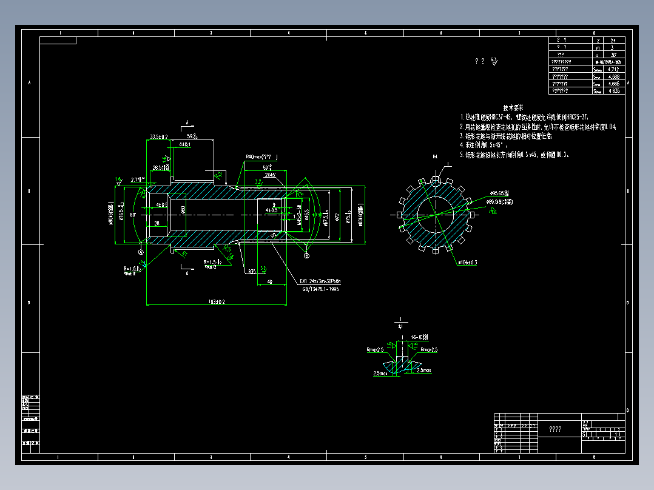Image resolution: width=654 pixels, height=490 pixels.
Task: Click the 33.5±0.2 dimension text
Action: [x=158, y=137]
